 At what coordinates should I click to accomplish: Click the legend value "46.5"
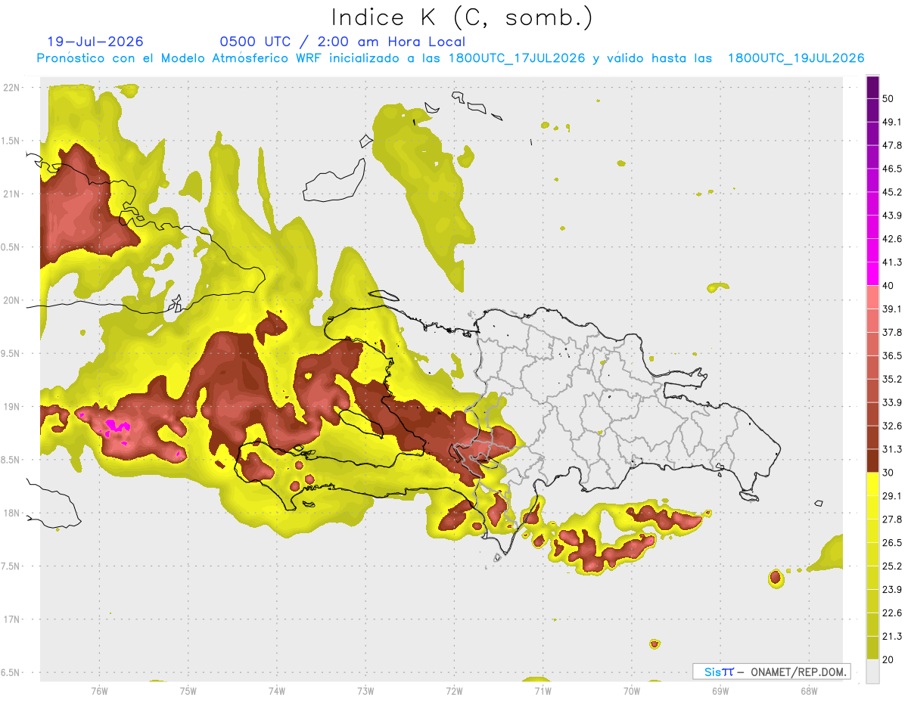tap(892, 169)
